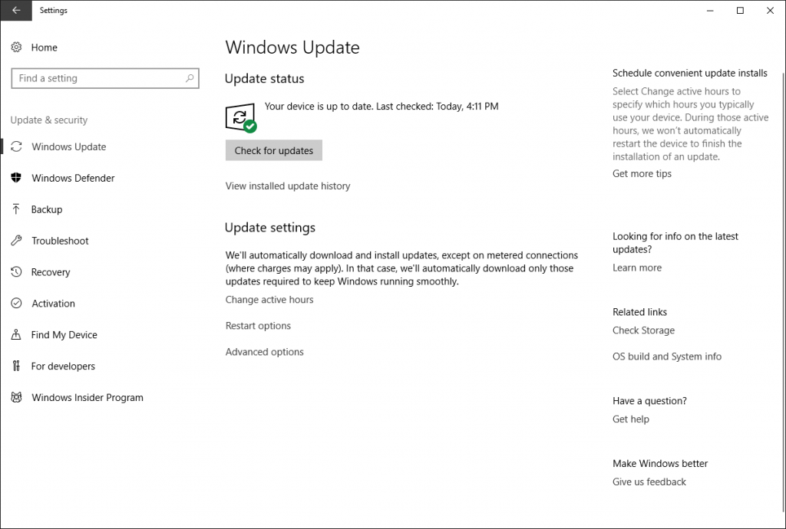Click the Windows Insider Program cat icon
The height and width of the screenshot is (529, 786).
click(x=17, y=397)
